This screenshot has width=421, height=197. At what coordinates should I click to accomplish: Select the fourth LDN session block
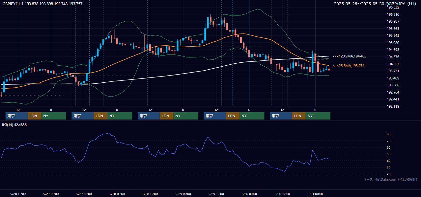pos(233,116)
